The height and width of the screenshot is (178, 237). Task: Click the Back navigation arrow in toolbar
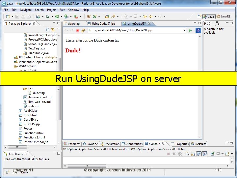pos(151,16)
